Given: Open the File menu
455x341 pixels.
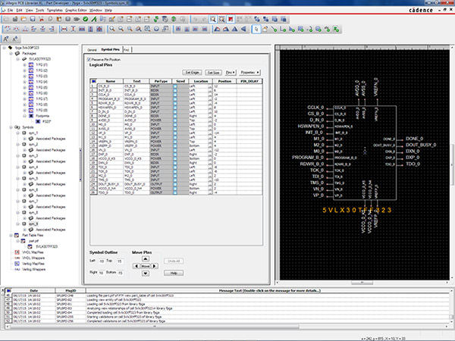Looking at the screenshot, I should (10, 10).
